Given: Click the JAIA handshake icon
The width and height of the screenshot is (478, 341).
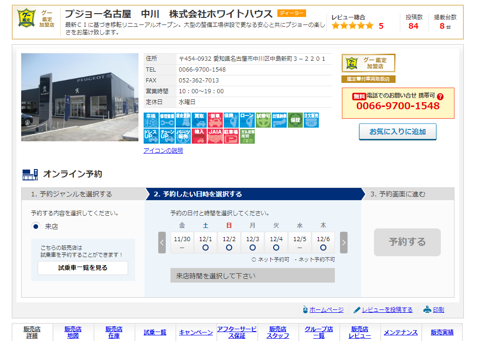Looking at the screenshot, I should [215, 136].
